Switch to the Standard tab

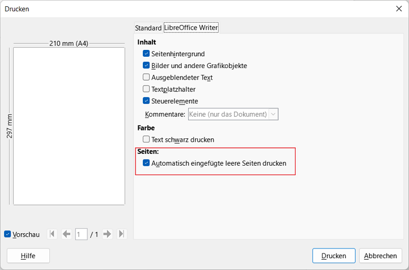coord(148,28)
